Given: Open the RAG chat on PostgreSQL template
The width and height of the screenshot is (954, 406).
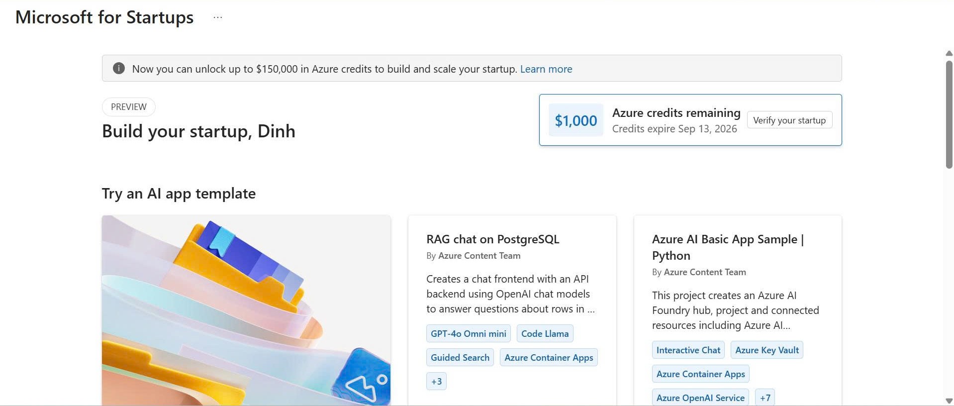Looking at the screenshot, I should tap(492, 239).
